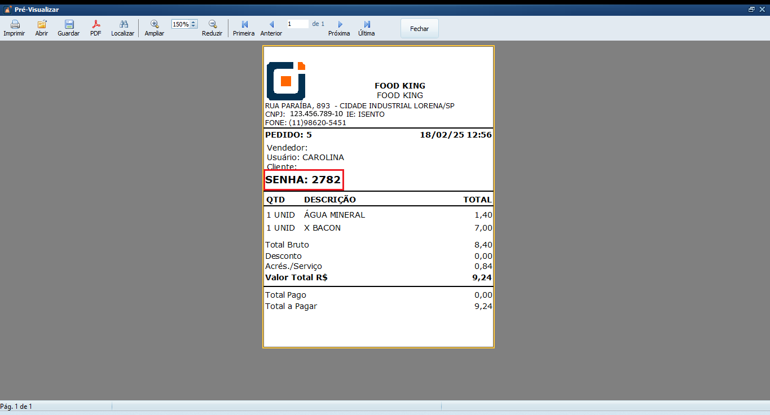The image size is (770, 415).
Task: Click the Imprimir printer icon
Action: click(14, 25)
